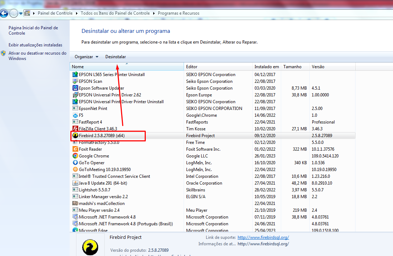Select Epson Software Updater icon
Screen dimensions: 393x256
point(75,88)
